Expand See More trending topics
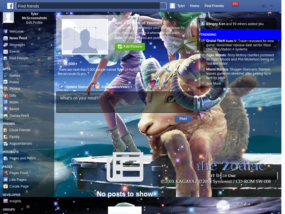 point(213,84)
